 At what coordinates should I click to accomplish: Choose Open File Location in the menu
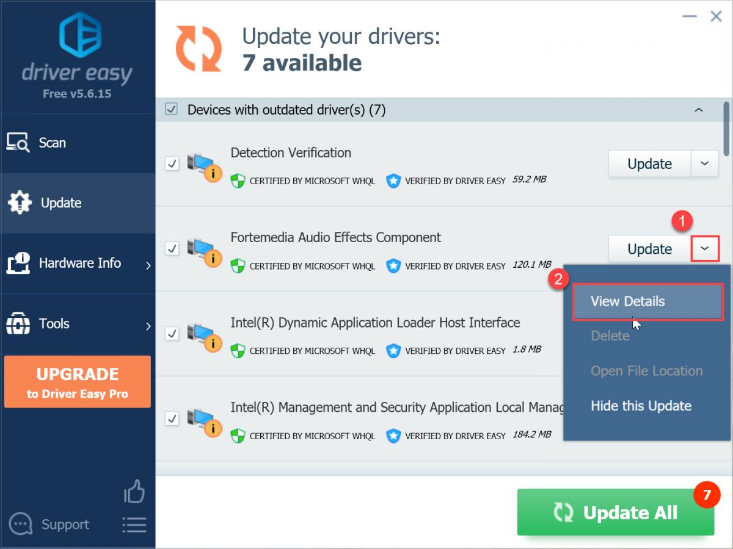click(647, 371)
